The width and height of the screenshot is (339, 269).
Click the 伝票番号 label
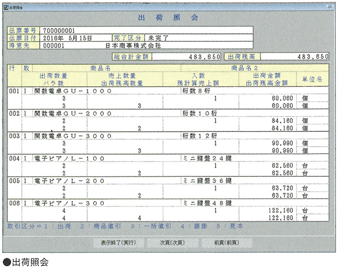pyautogui.click(x=23, y=30)
